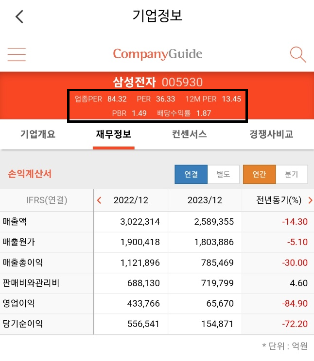The height and width of the screenshot is (361, 314).
Task: Switch to the 기업개요 tab
Action: click(38, 134)
